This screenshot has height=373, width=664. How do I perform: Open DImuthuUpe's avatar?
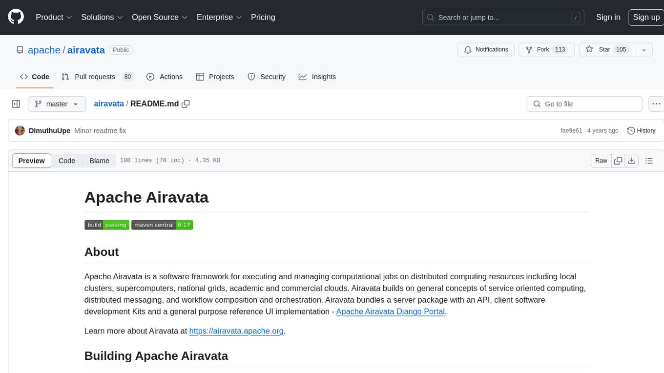point(20,131)
